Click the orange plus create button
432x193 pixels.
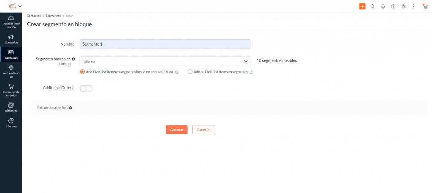(362, 6)
